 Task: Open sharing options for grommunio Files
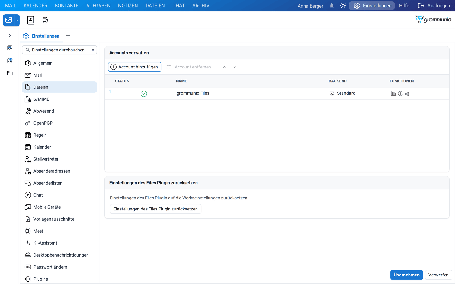[407, 94]
